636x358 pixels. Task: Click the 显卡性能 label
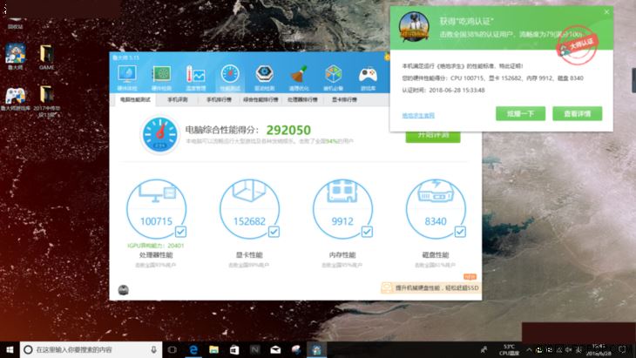[249, 255]
